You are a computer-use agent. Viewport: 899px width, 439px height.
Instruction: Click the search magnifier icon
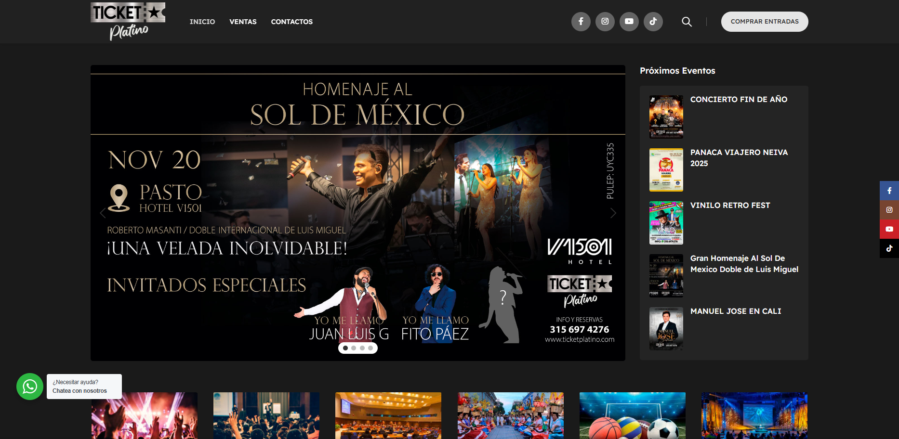687,22
